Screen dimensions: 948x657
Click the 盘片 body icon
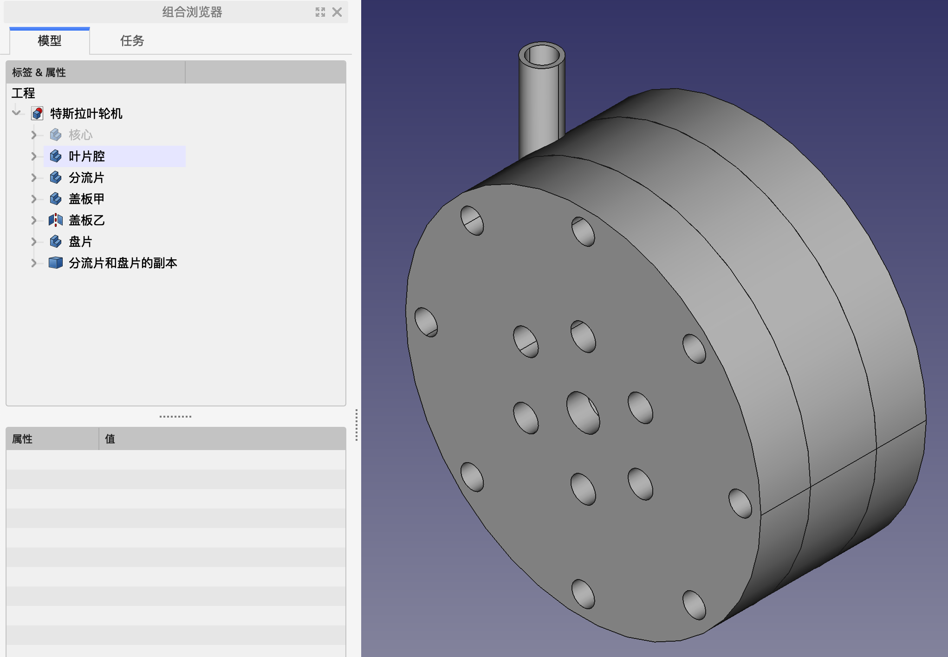coord(56,242)
